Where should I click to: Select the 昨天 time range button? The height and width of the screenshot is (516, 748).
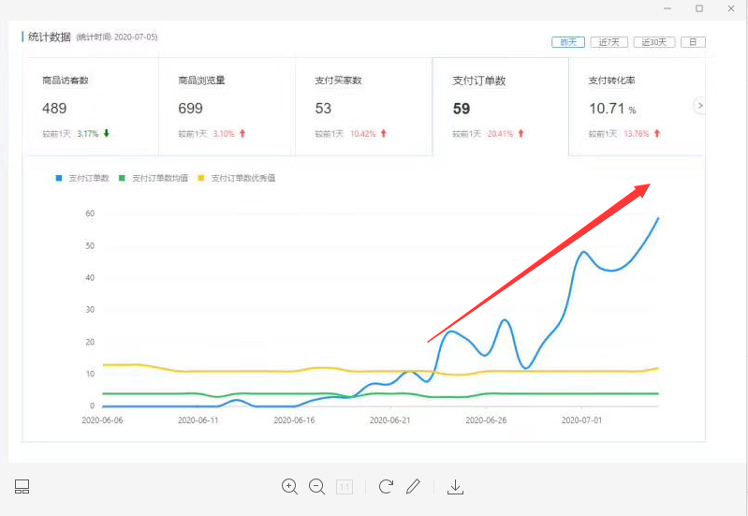point(568,42)
